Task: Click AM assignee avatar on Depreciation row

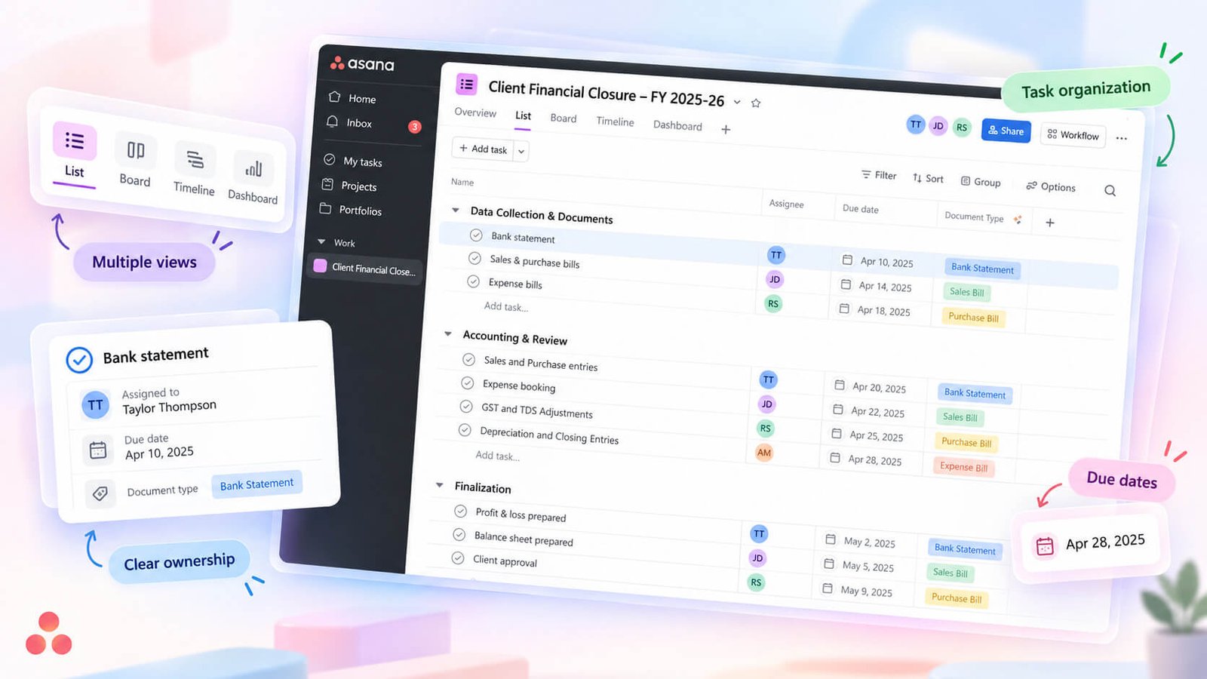Action: click(x=764, y=453)
